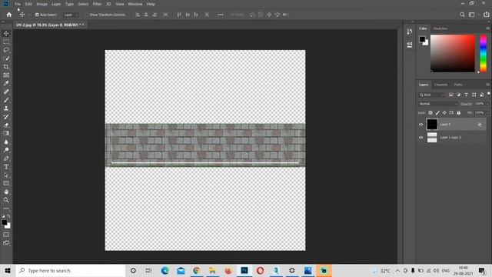Screen dimensions: 492x277
Task: Toggle Lock image pixels brush icon
Action: (x=437, y=113)
